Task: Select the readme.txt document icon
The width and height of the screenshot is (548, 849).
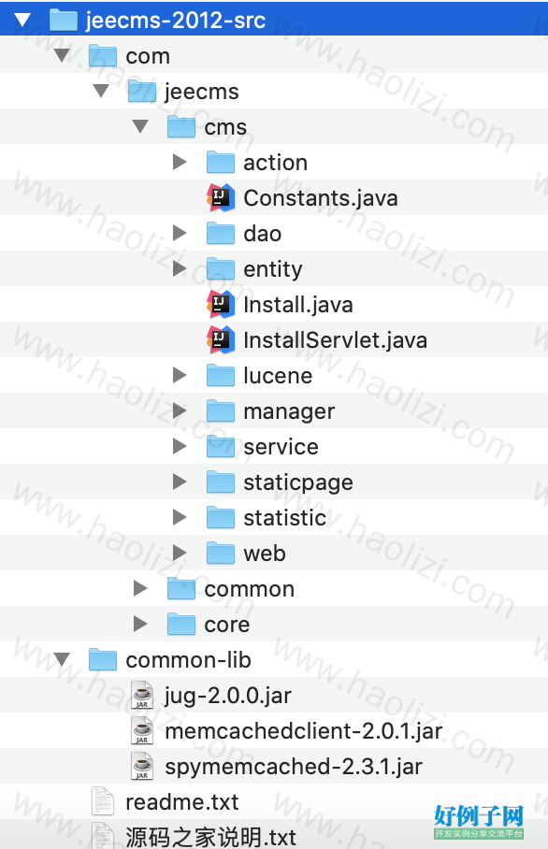Action: click(103, 802)
